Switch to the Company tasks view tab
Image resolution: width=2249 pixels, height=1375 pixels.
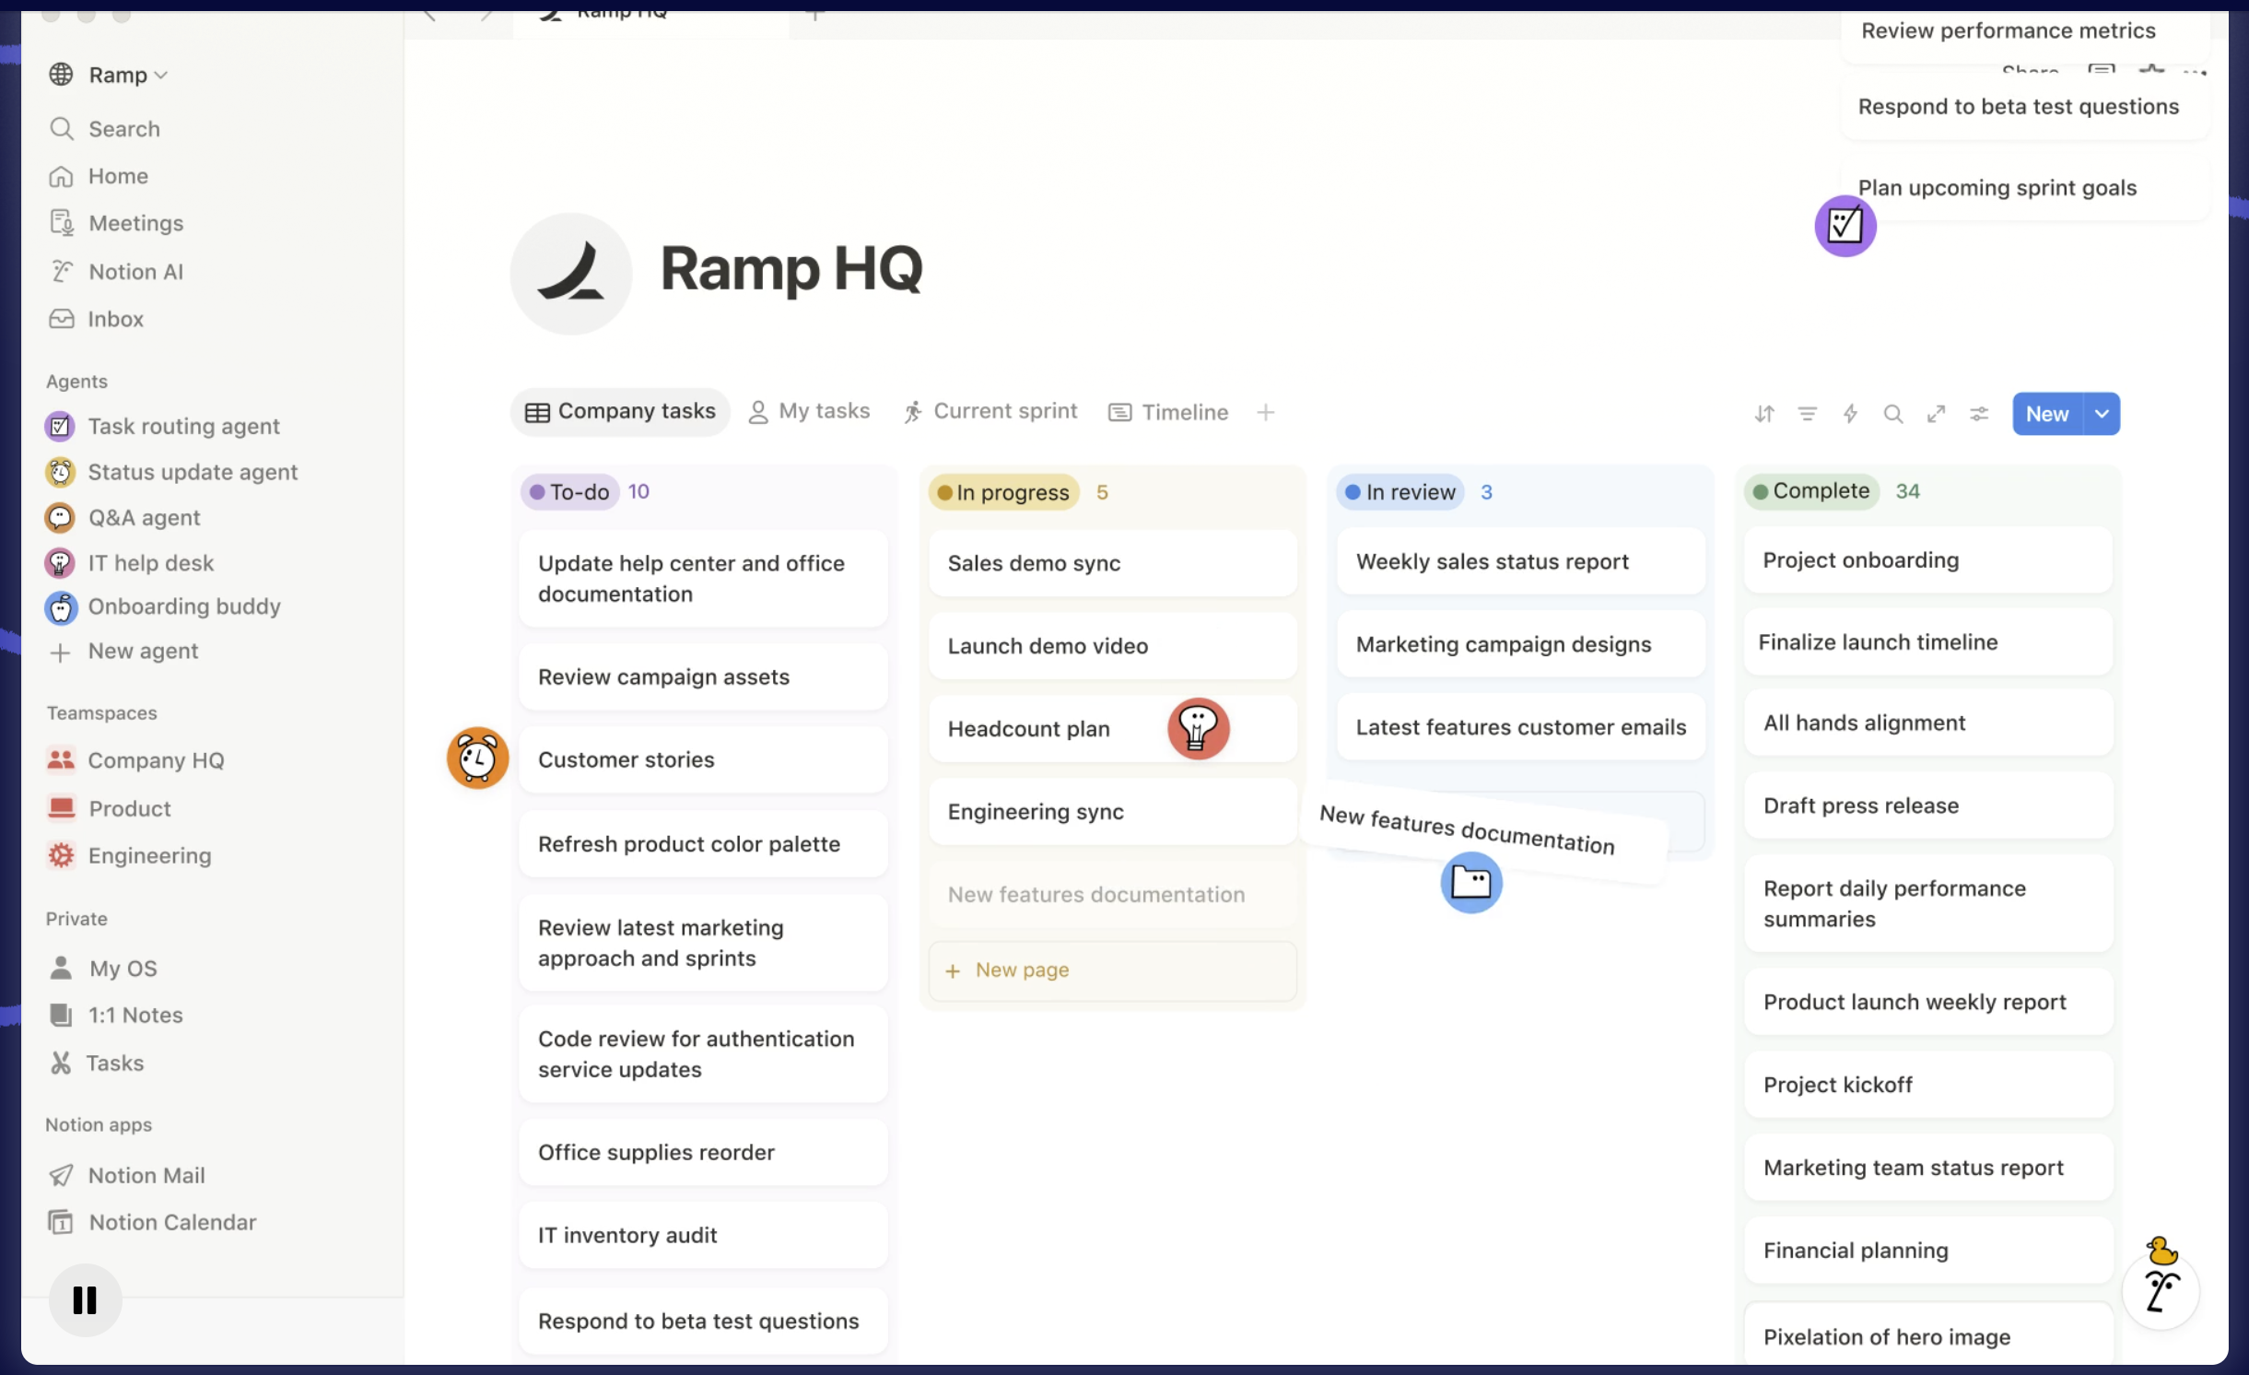620,412
